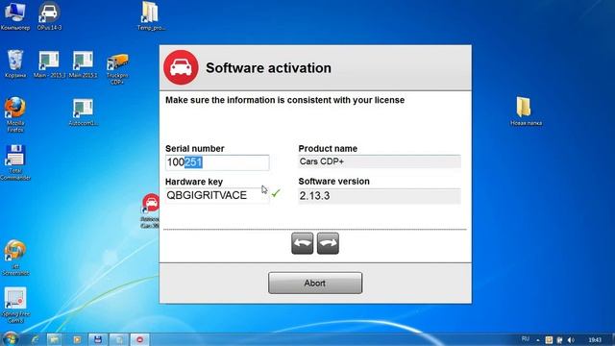Go back with the left arrow button

coord(302,243)
